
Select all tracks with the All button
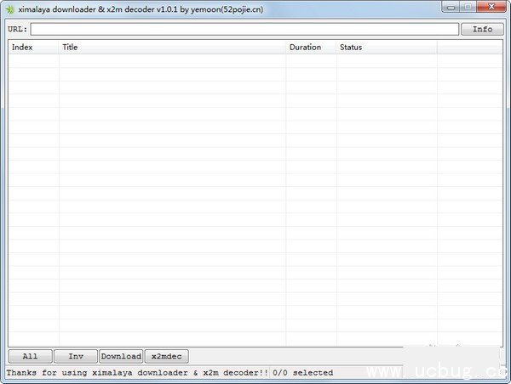(30, 357)
